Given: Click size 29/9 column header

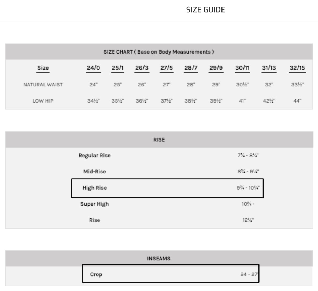Looking at the screenshot, I should tap(216, 68).
